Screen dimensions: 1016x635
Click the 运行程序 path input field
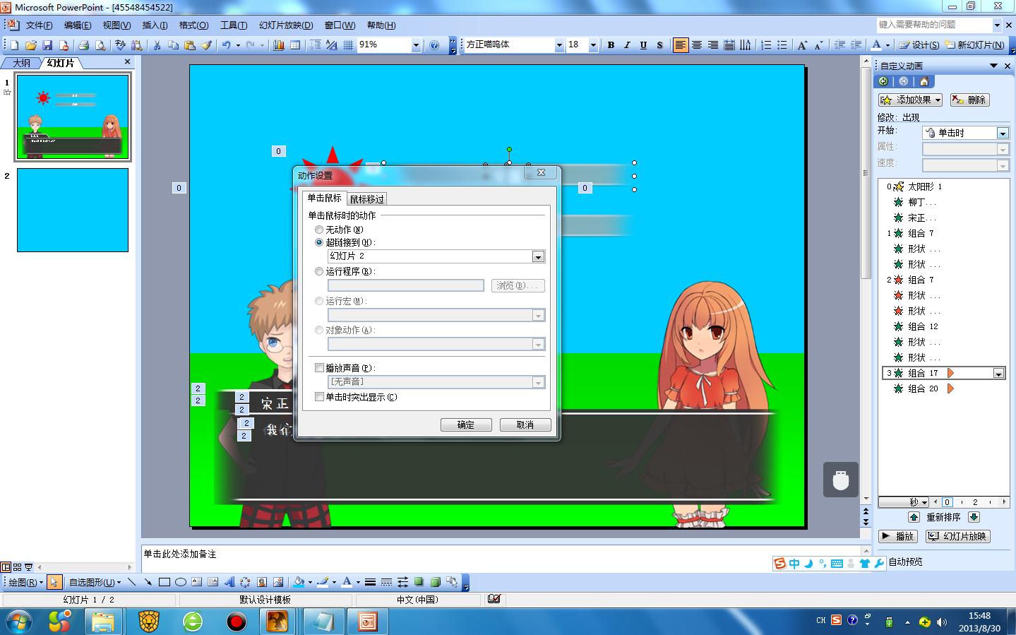pos(406,285)
